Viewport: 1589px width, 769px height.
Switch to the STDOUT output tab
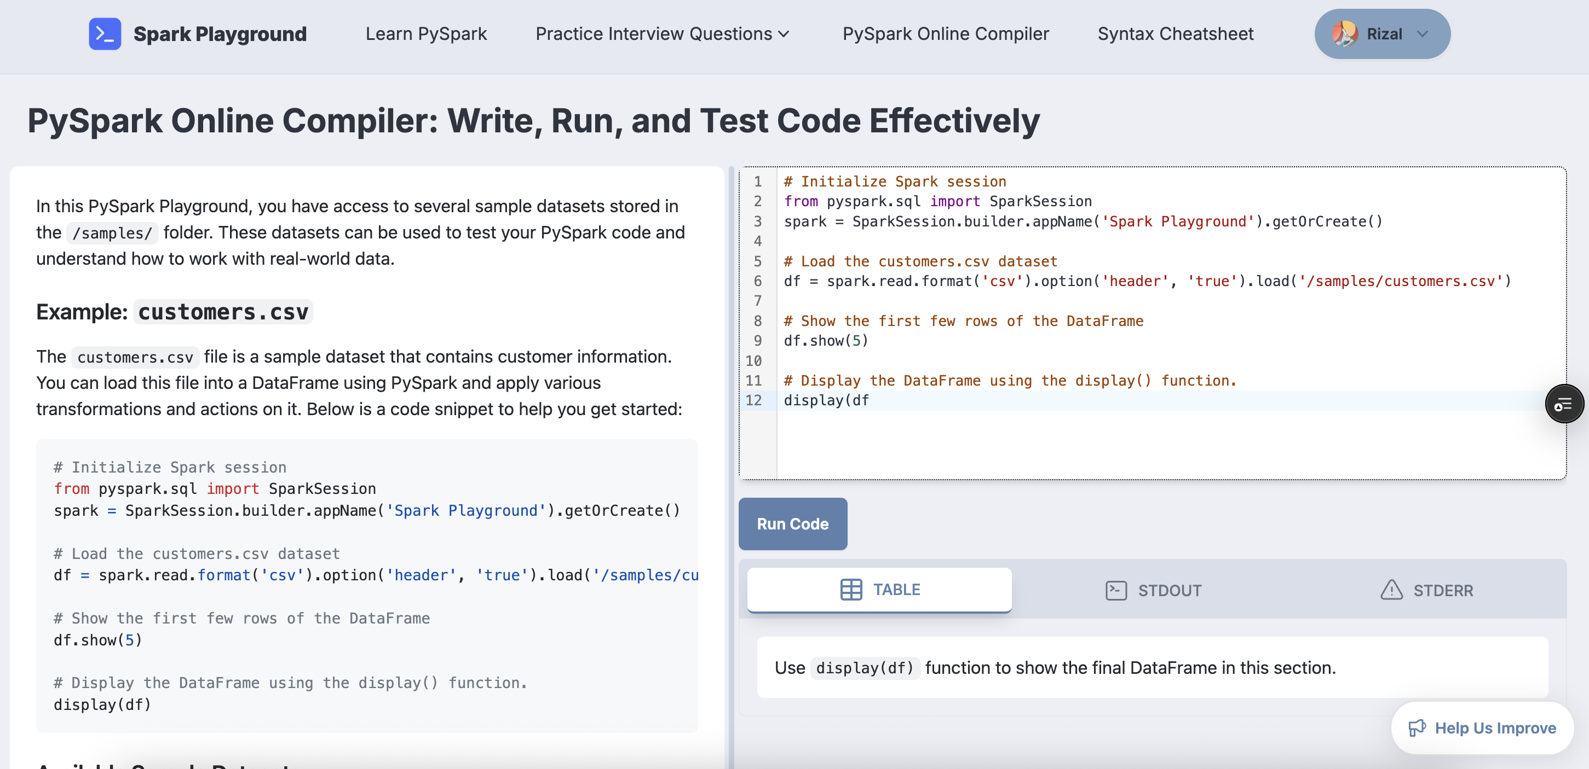1153,590
